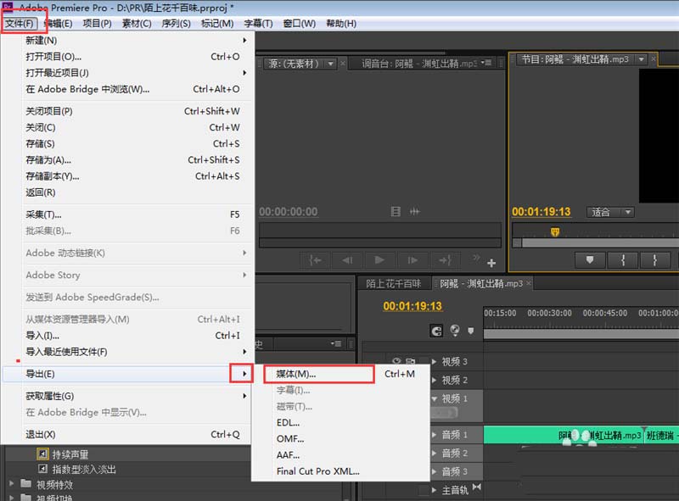Select the 渊虹出鞘.mp3 clip on 音频 1

[594, 434]
